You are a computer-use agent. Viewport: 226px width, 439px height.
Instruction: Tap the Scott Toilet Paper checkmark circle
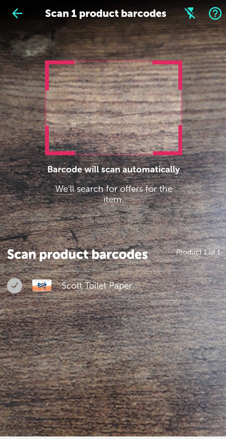tap(15, 285)
